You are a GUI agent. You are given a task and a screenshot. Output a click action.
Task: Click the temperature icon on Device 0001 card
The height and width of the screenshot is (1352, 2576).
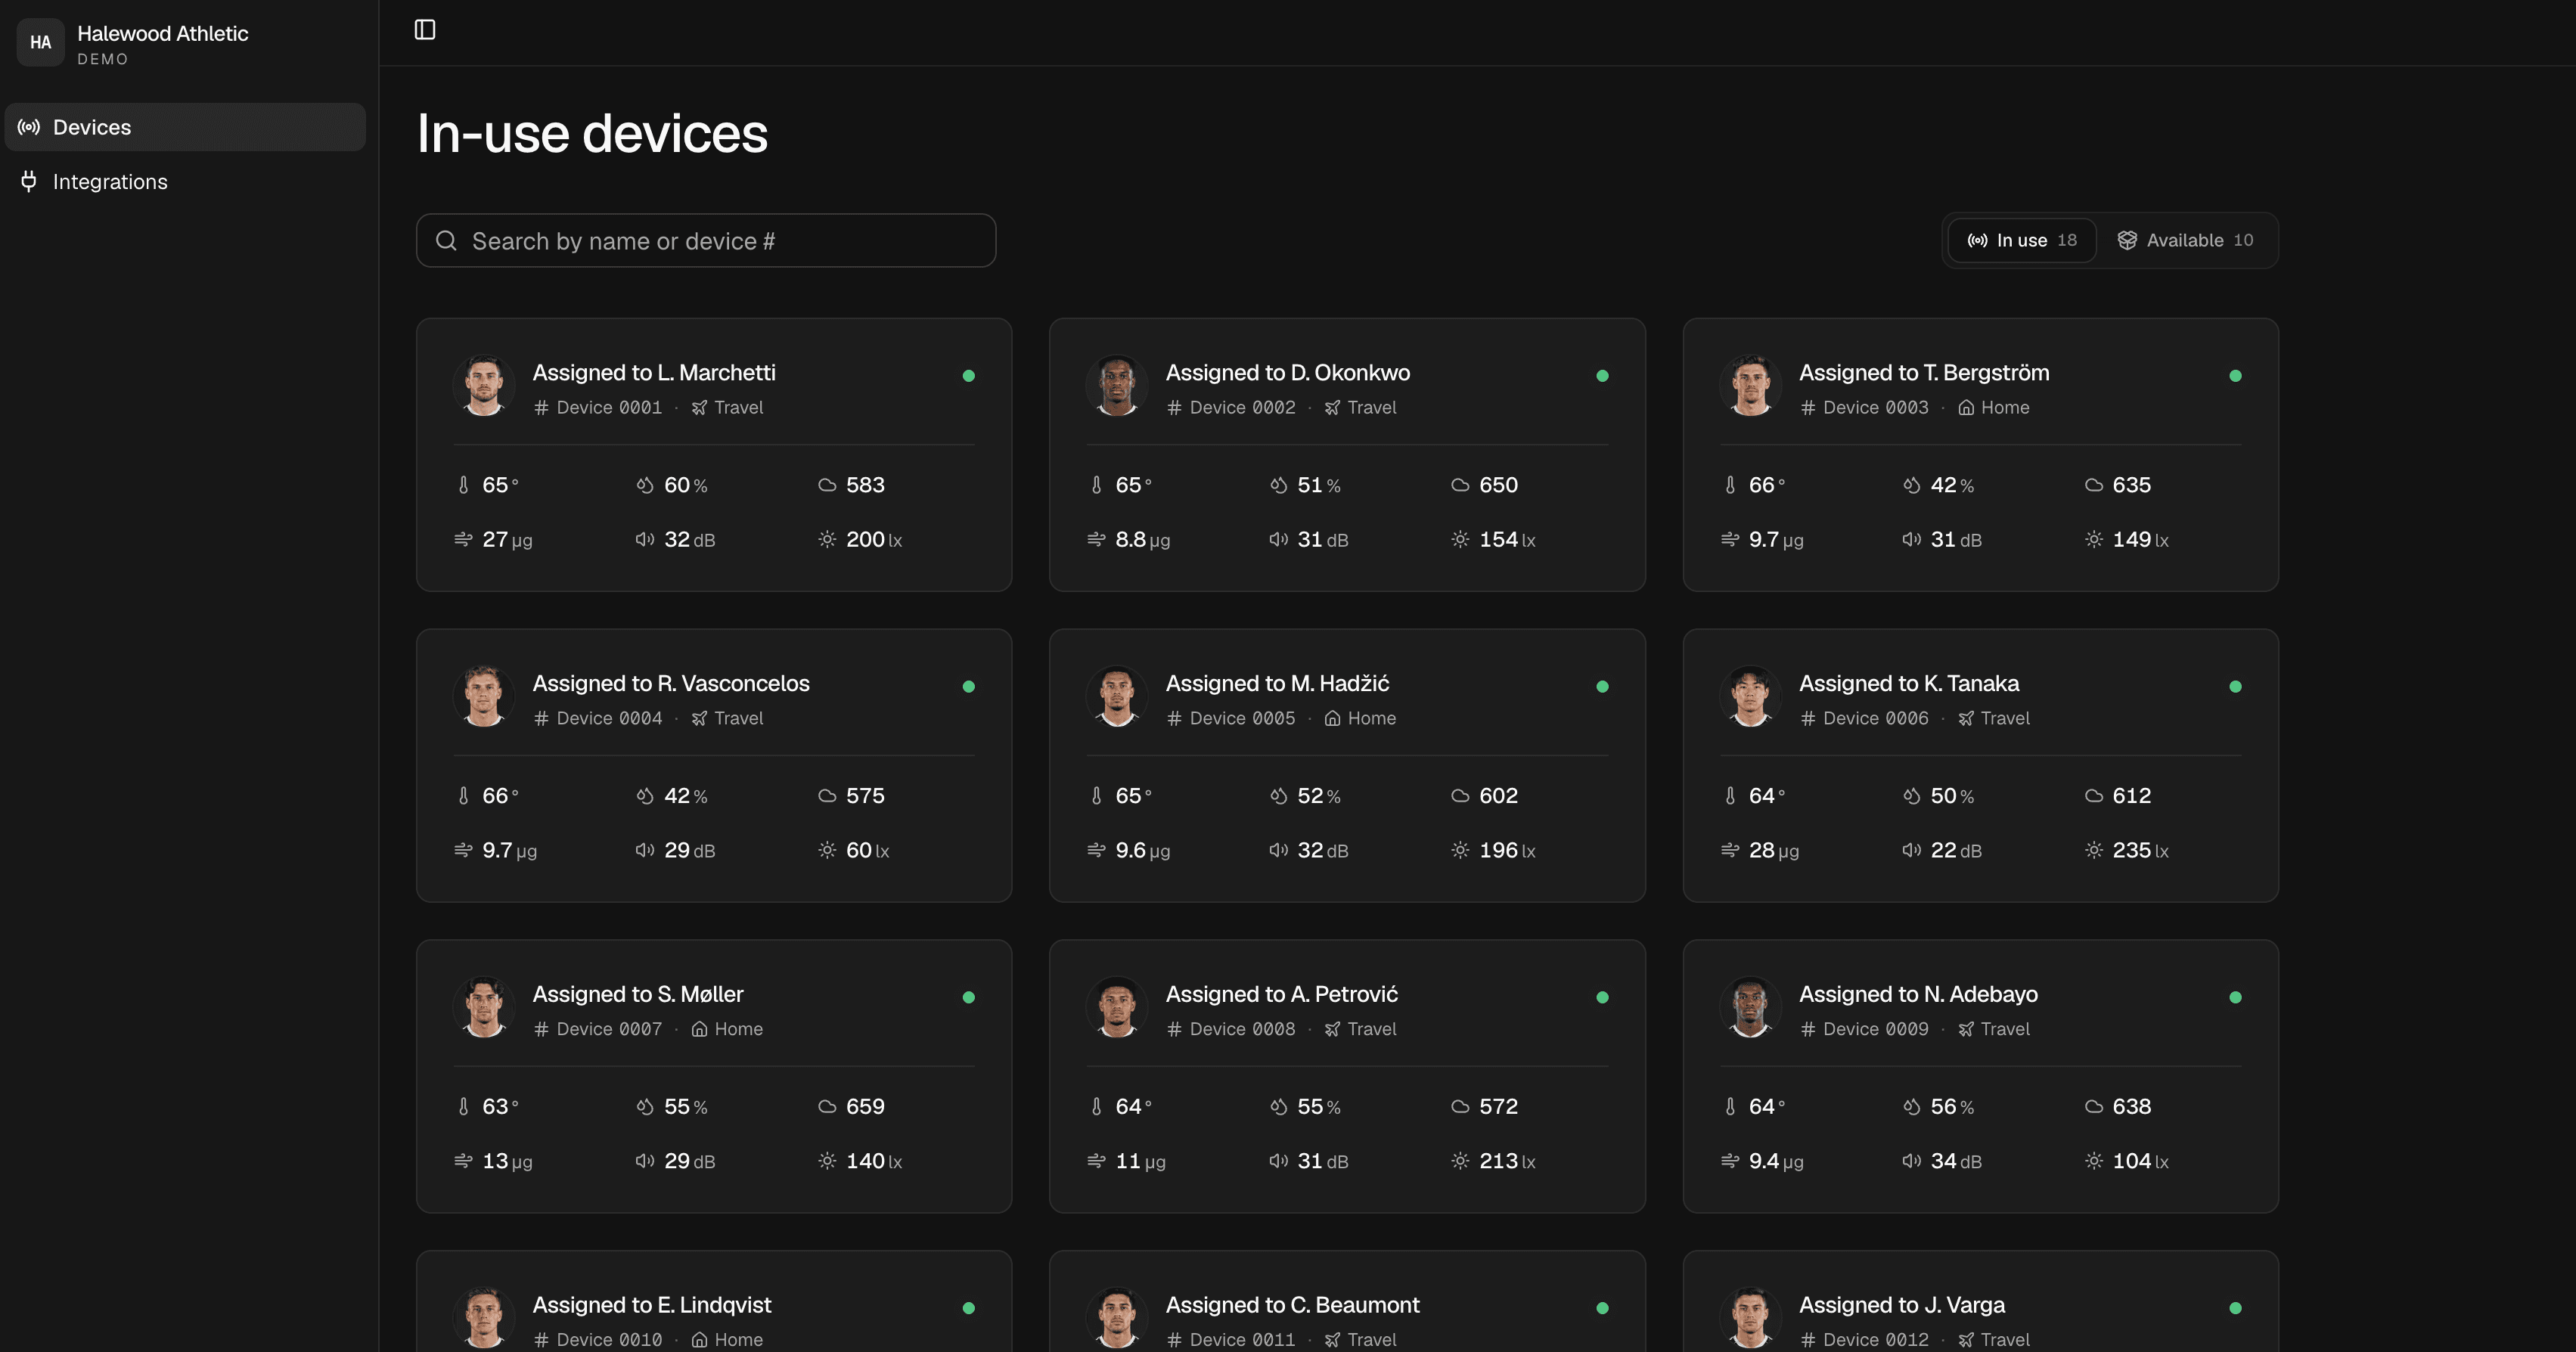[463, 485]
